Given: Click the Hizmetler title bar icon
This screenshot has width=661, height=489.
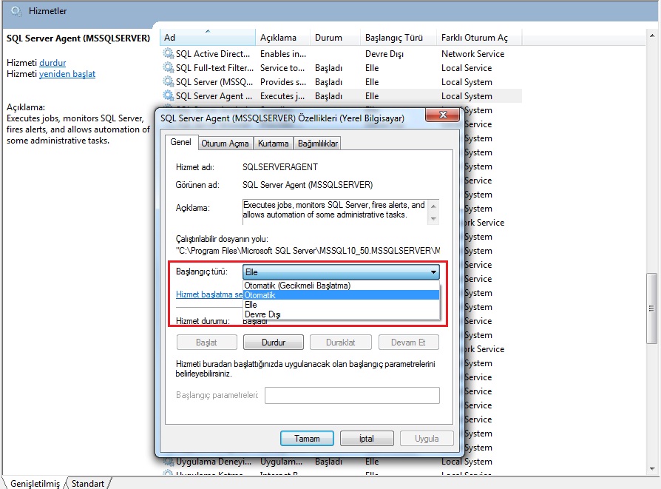Looking at the screenshot, I should click(x=16, y=11).
